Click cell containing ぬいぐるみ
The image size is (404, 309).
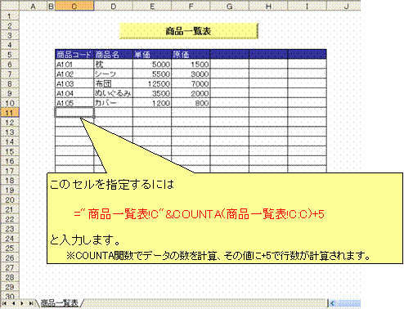pos(113,93)
